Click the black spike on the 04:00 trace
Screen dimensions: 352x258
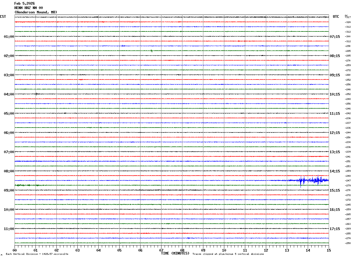[36, 94]
